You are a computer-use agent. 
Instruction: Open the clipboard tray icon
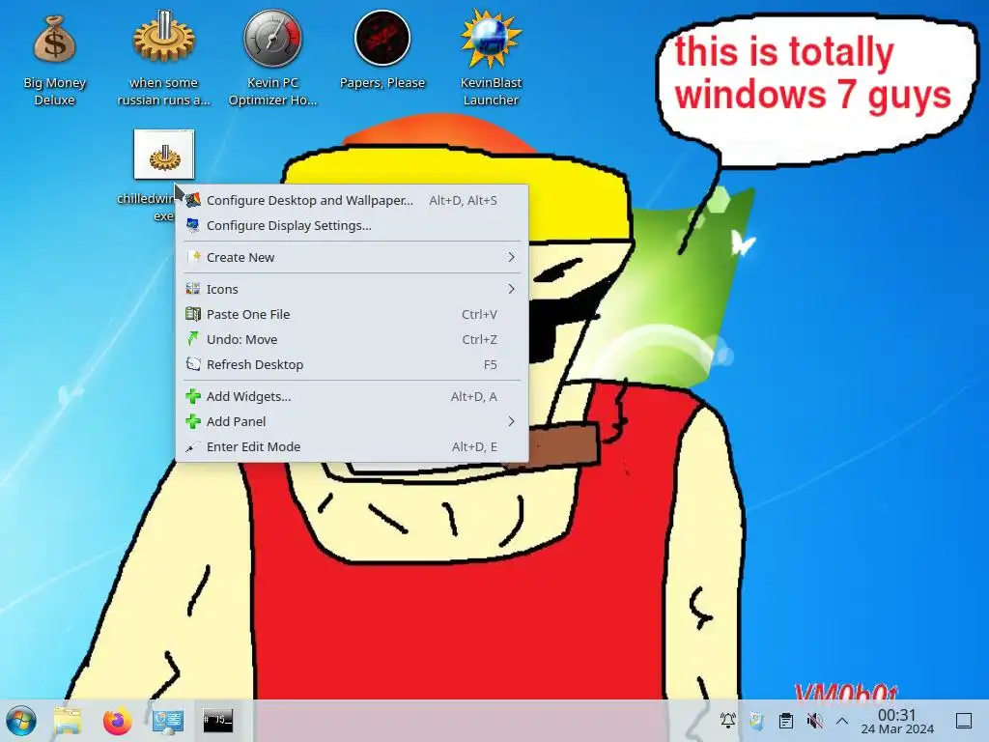[786, 720]
